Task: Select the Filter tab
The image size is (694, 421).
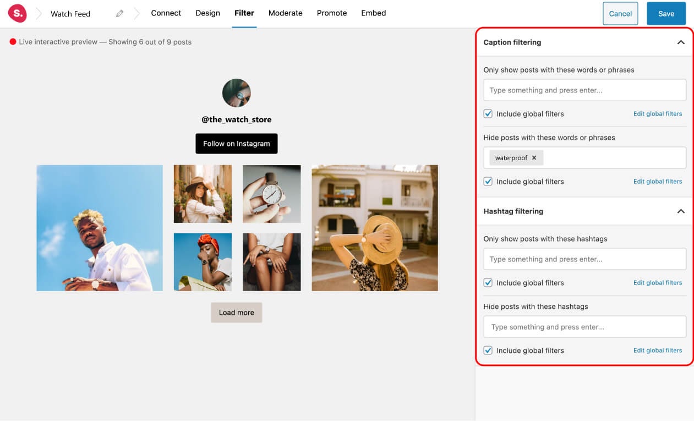Action: [x=244, y=13]
